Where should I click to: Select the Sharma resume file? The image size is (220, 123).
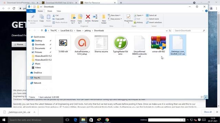click(x=101, y=44)
